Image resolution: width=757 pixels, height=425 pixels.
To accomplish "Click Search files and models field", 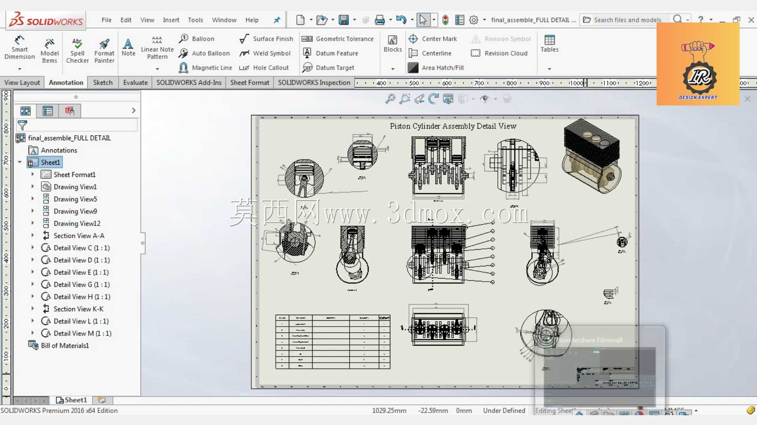I will 627,20.
